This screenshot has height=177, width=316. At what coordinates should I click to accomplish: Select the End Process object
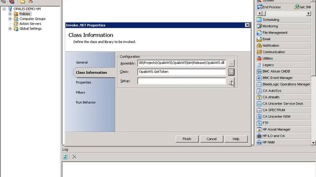pos(269,7)
